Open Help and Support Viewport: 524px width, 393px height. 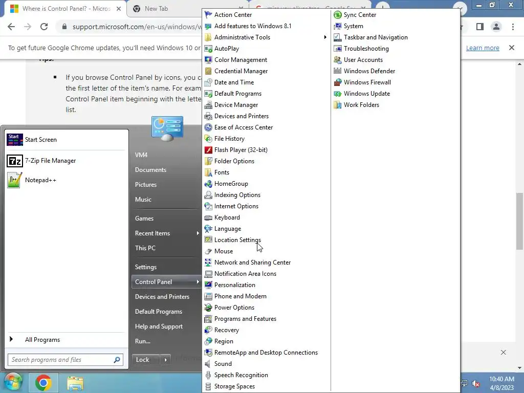(x=159, y=326)
